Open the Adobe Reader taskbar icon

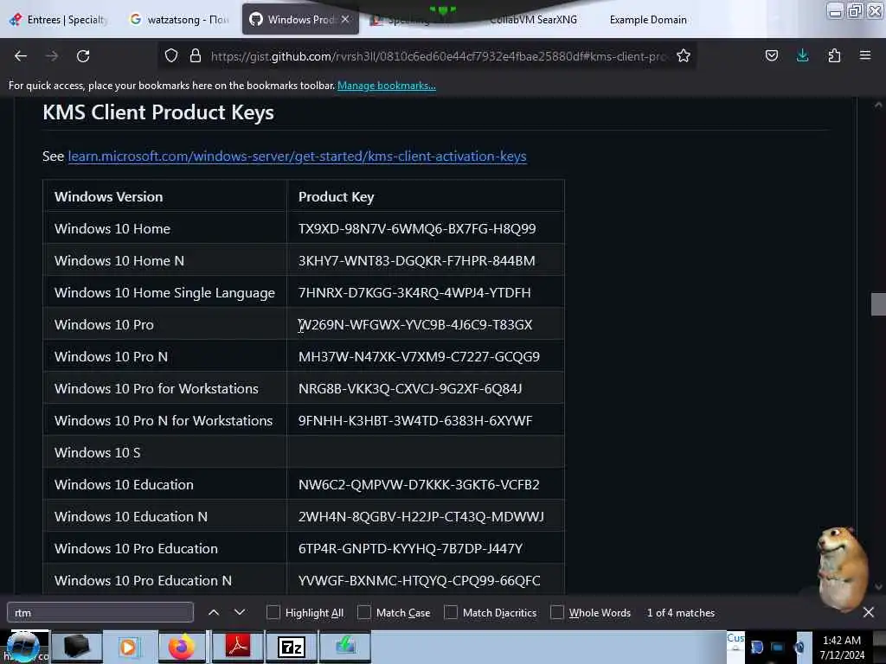(238, 647)
